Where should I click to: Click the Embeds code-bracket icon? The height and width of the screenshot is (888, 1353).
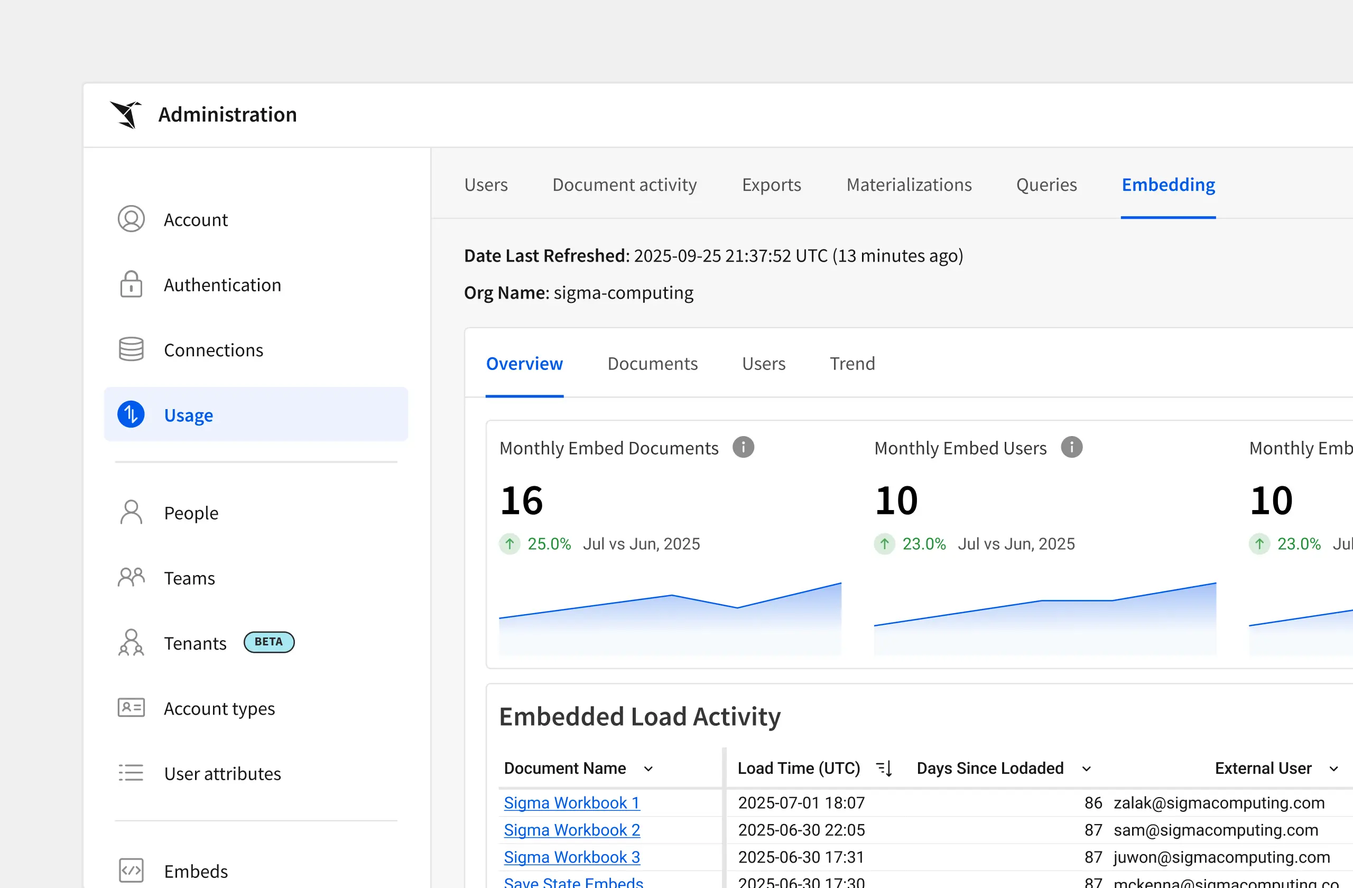(x=131, y=871)
